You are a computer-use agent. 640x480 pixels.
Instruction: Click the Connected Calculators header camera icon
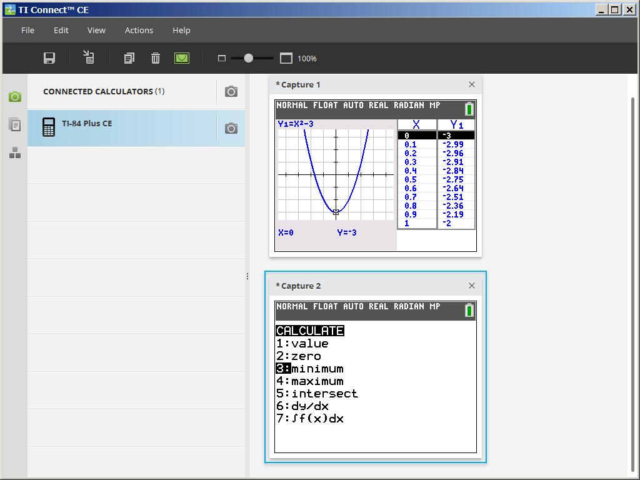click(231, 91)
